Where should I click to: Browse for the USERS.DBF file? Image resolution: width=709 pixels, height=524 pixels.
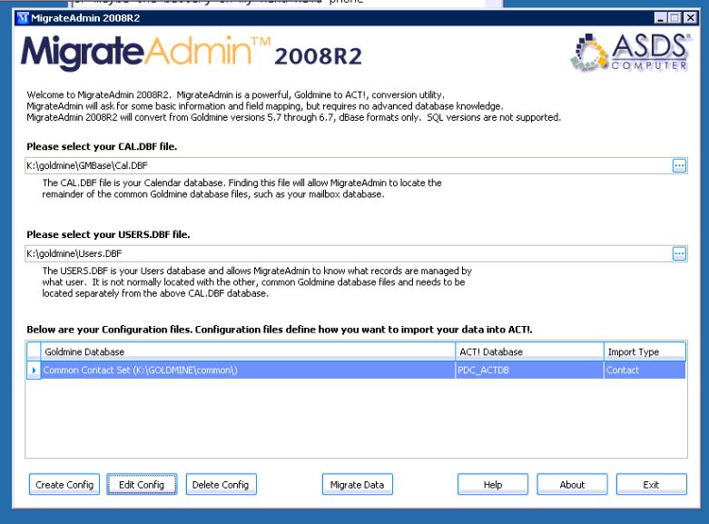pyautogui.click(x=679, y=253)
